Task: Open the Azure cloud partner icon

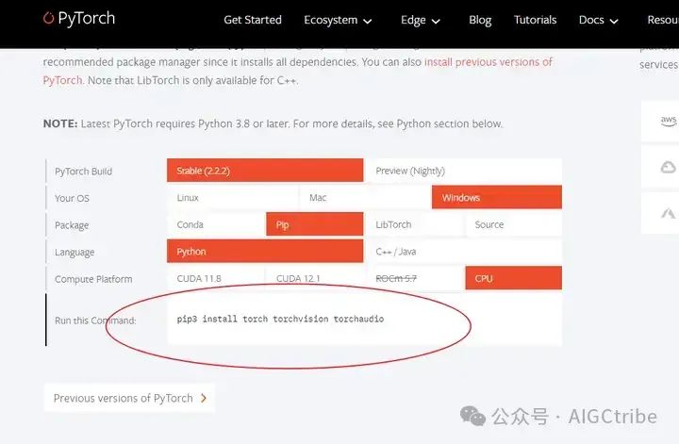Action: [668, 214]
